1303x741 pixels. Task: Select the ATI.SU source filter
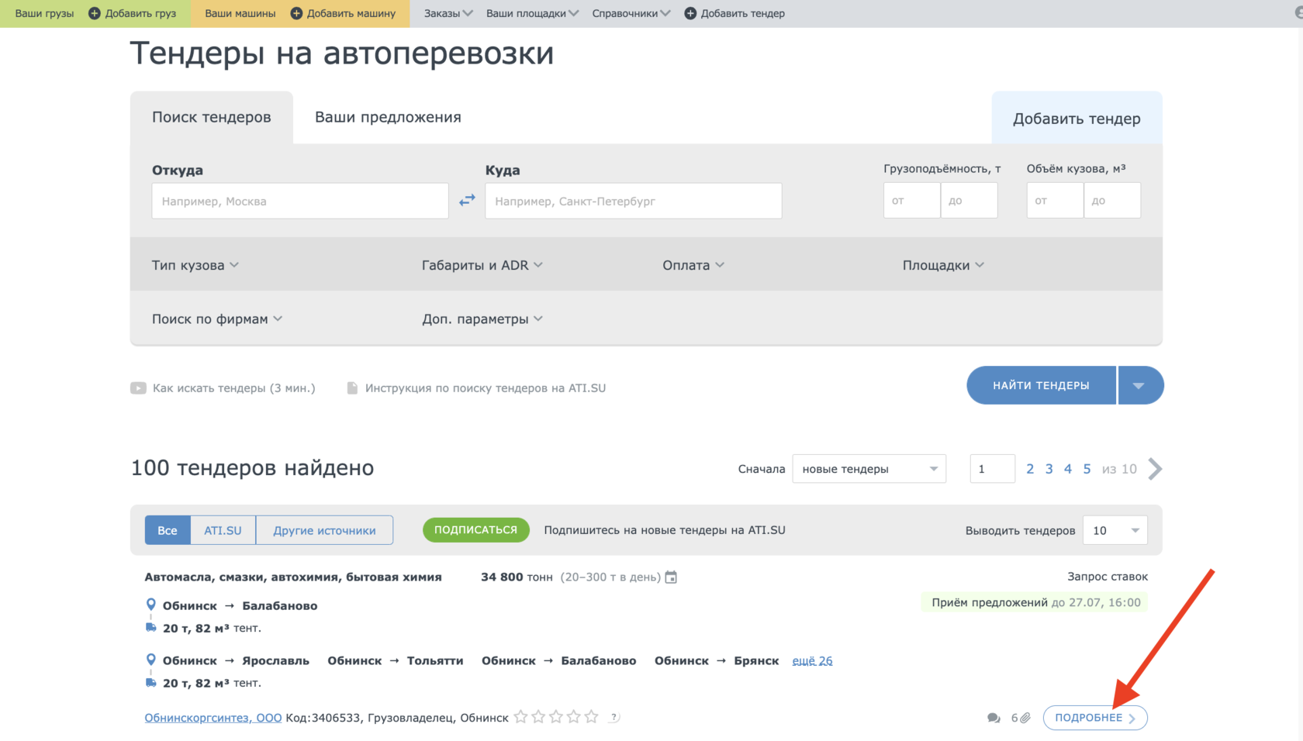click(223, 530)
